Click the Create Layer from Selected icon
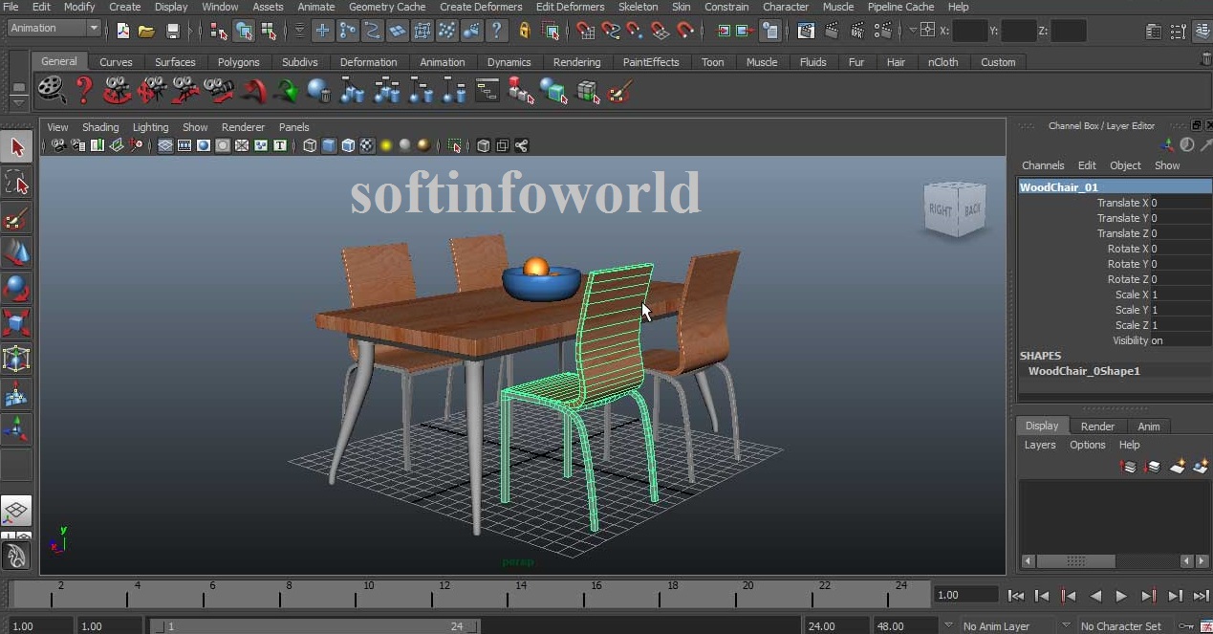Image resolution: width=1213 pixels, height=634 pixels. point(1202,468)
